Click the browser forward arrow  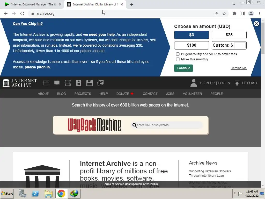click(x=14, y=13)
